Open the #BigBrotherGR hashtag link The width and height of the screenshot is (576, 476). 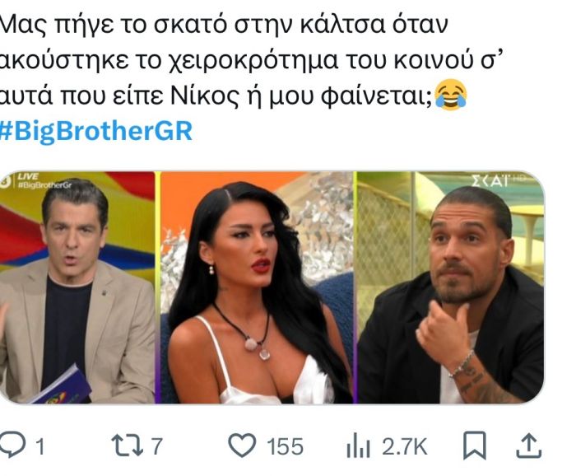pos(96,131)
